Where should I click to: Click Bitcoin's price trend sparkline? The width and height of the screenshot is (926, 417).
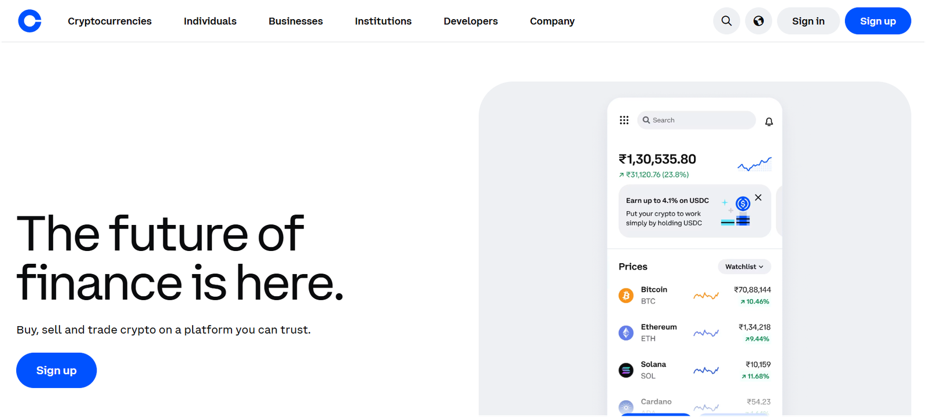705,295
